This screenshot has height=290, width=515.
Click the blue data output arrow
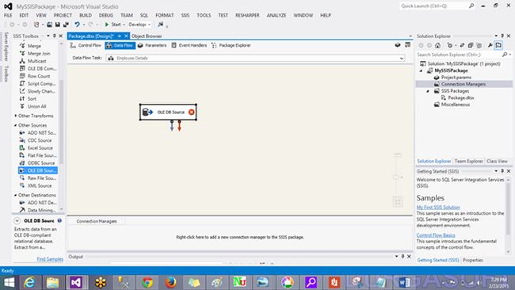[172, 125]
